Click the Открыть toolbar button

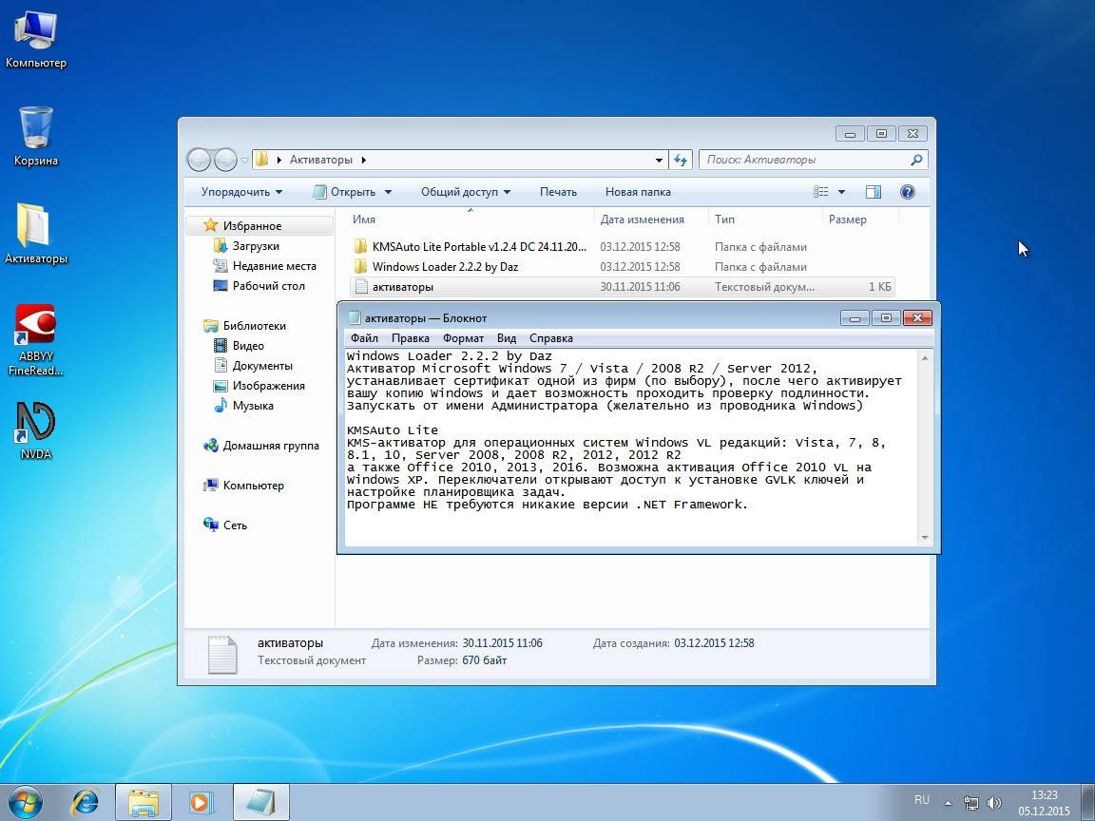[344, 192]
